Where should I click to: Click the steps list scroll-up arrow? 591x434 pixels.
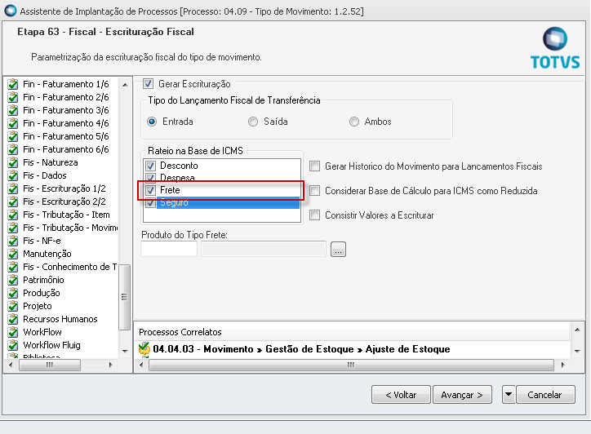[125, 85]
